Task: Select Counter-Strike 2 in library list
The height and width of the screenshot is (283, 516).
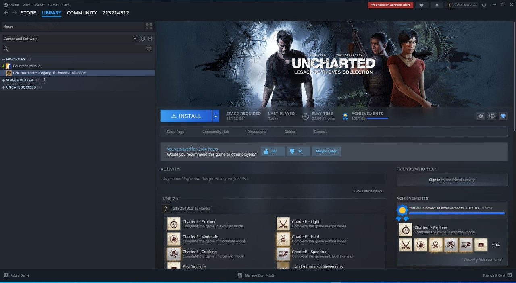Action: pos(77,66)
